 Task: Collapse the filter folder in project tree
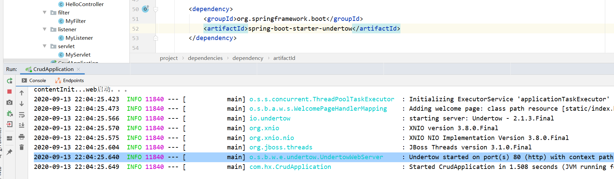click(x=45, y=12)
